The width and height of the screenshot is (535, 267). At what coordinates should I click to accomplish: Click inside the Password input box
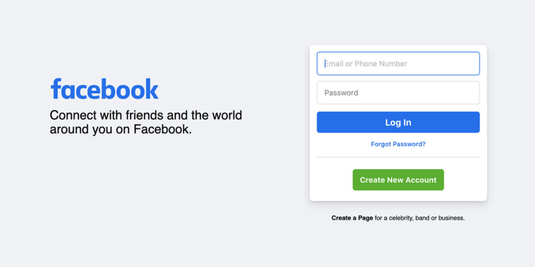click(398, 93)
